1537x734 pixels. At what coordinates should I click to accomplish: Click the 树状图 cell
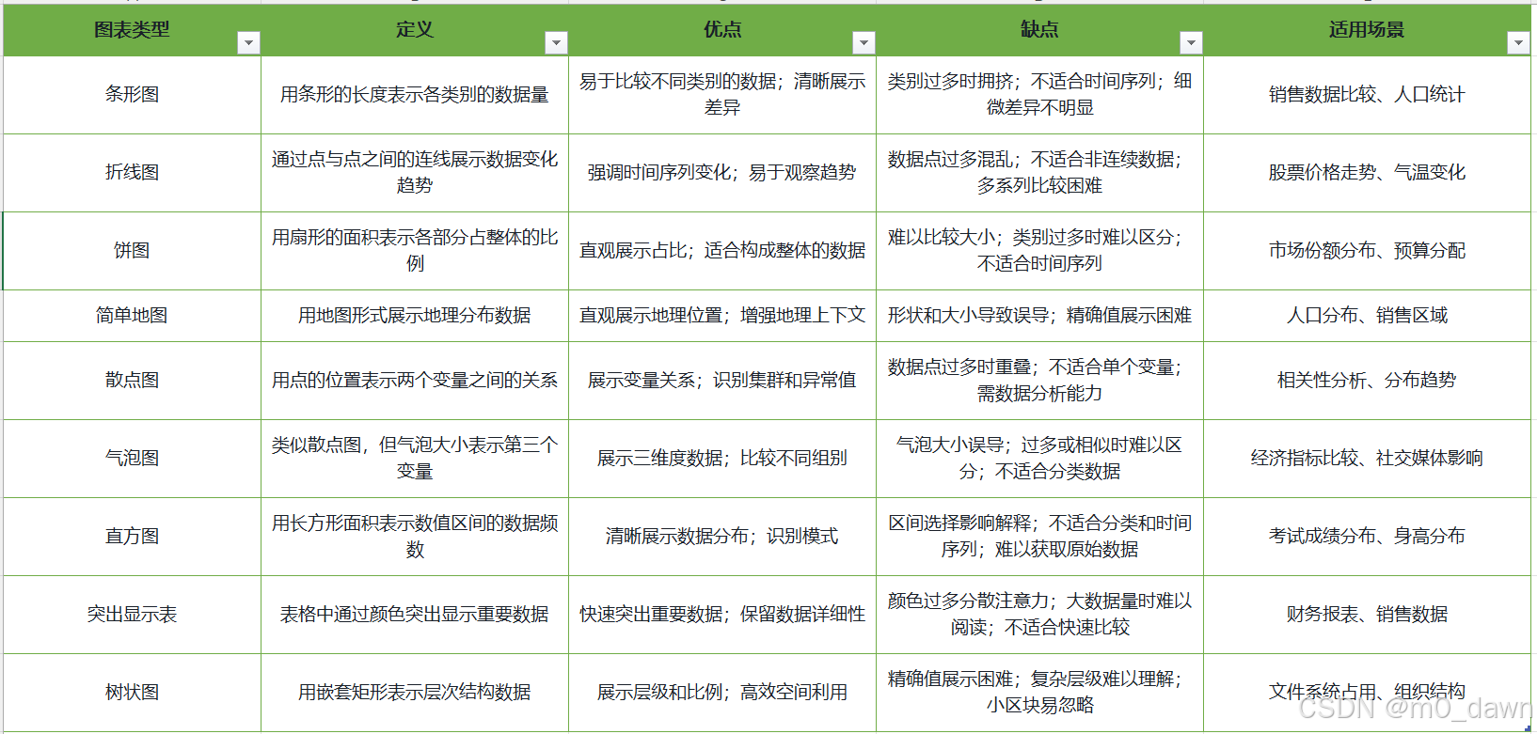[132, 693]
